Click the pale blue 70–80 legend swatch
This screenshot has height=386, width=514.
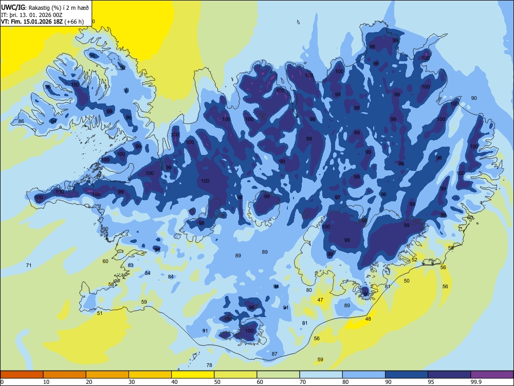point(321,375)
